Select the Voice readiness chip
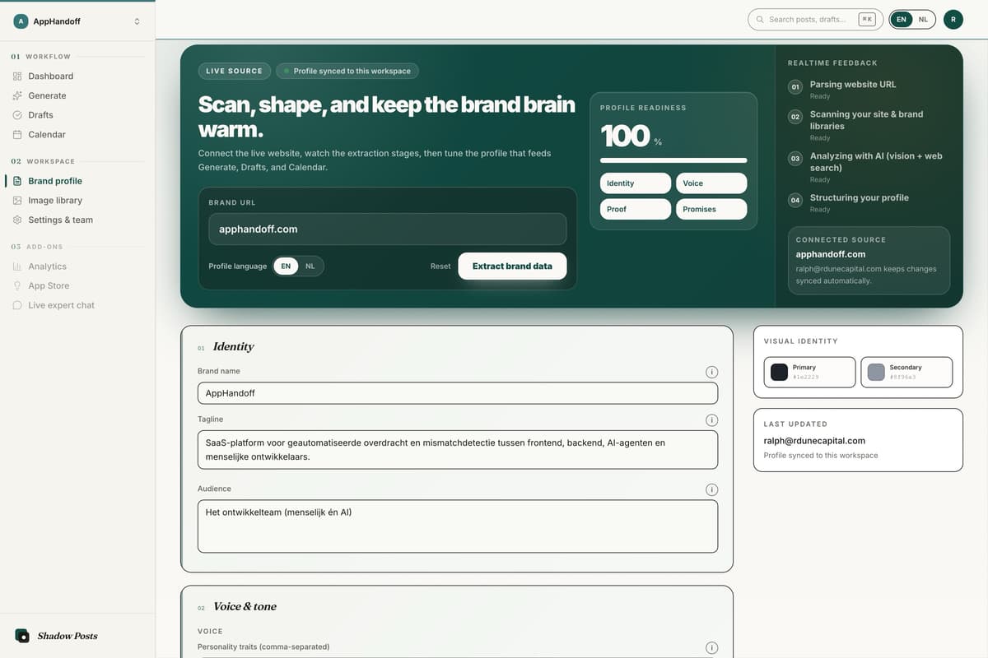Viewport: 988px width, 658px height. [711, 183]
